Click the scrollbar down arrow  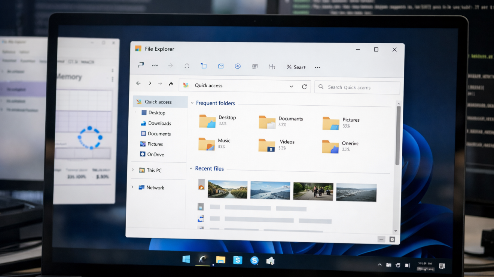point(396,231)
